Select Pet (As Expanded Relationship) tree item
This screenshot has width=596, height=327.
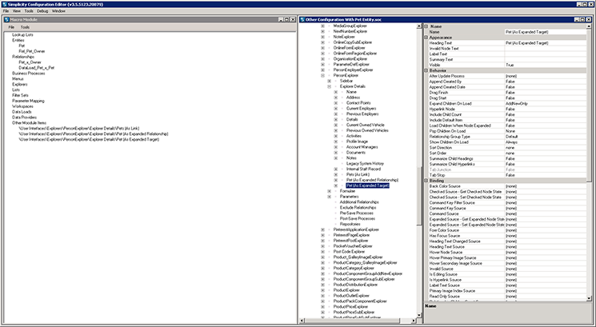click(372, 180)
